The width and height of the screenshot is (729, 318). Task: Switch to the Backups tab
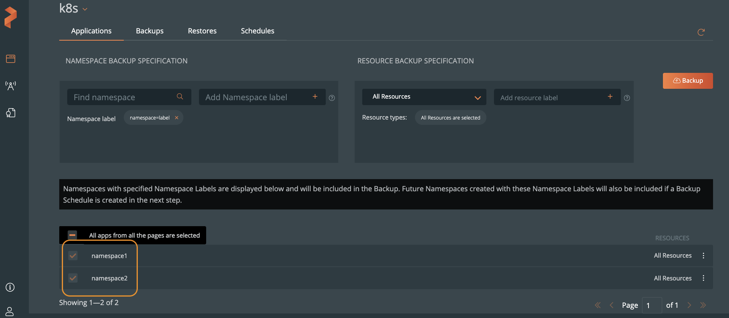point(150,31)
